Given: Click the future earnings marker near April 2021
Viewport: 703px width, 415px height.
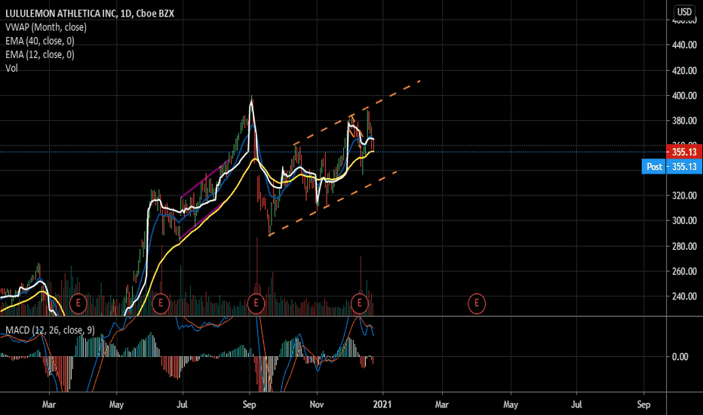Looking at the screenshot, I should tap(477, 304).
